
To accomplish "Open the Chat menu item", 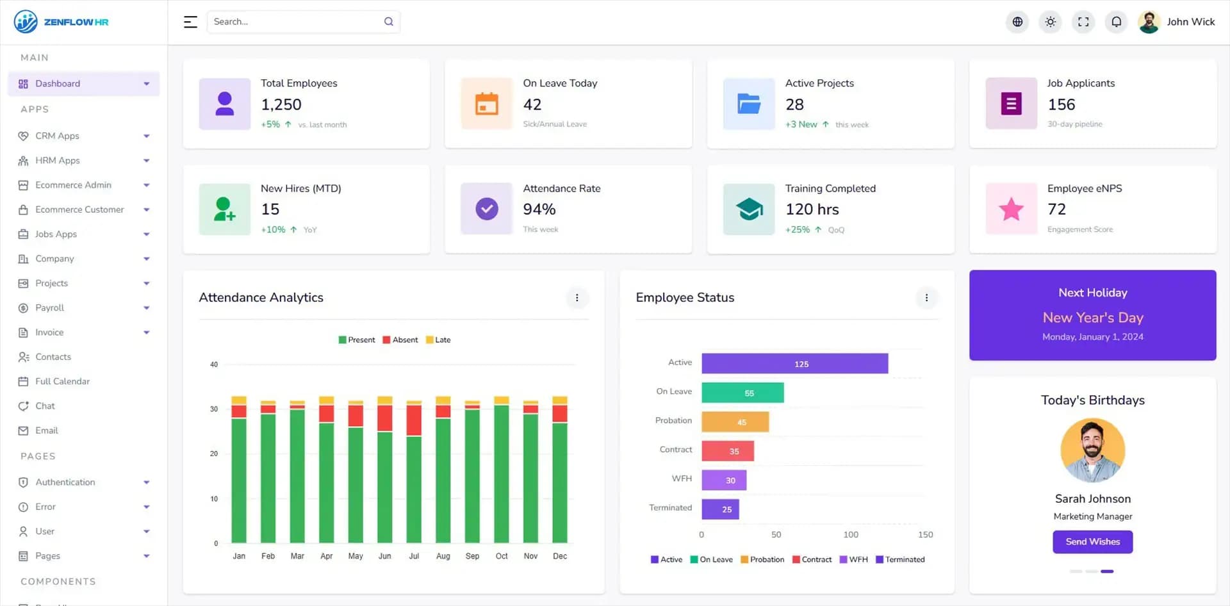I will click(x=83, y=406).
